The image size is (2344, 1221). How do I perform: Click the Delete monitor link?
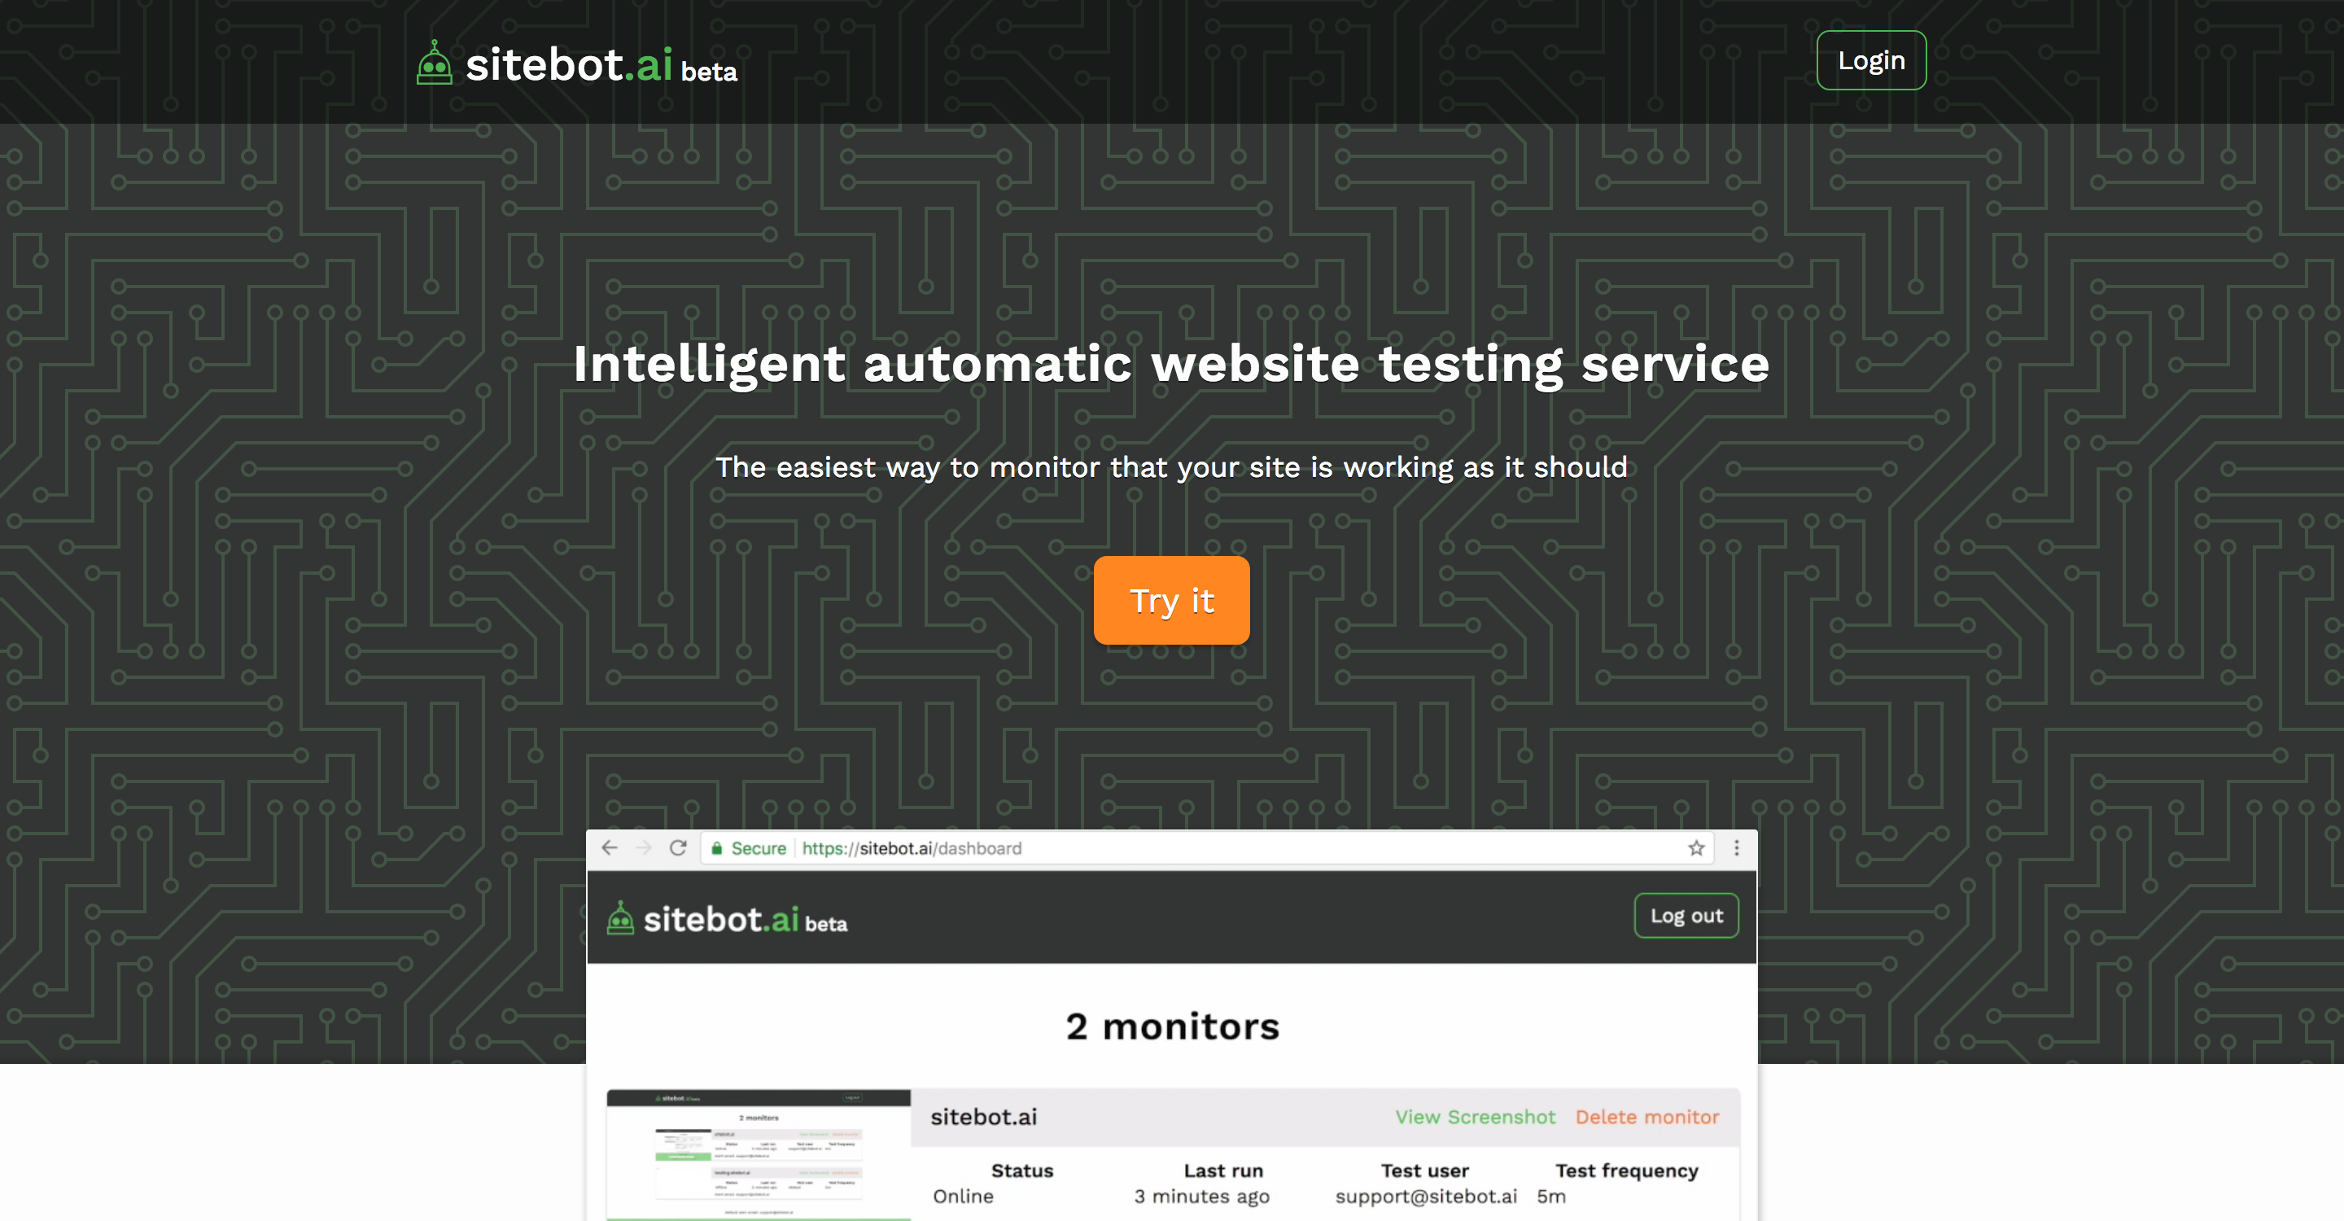[1647, 1116]
